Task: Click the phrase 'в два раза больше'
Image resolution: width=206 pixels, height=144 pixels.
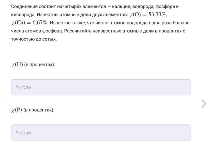Action: click(169, 23)
